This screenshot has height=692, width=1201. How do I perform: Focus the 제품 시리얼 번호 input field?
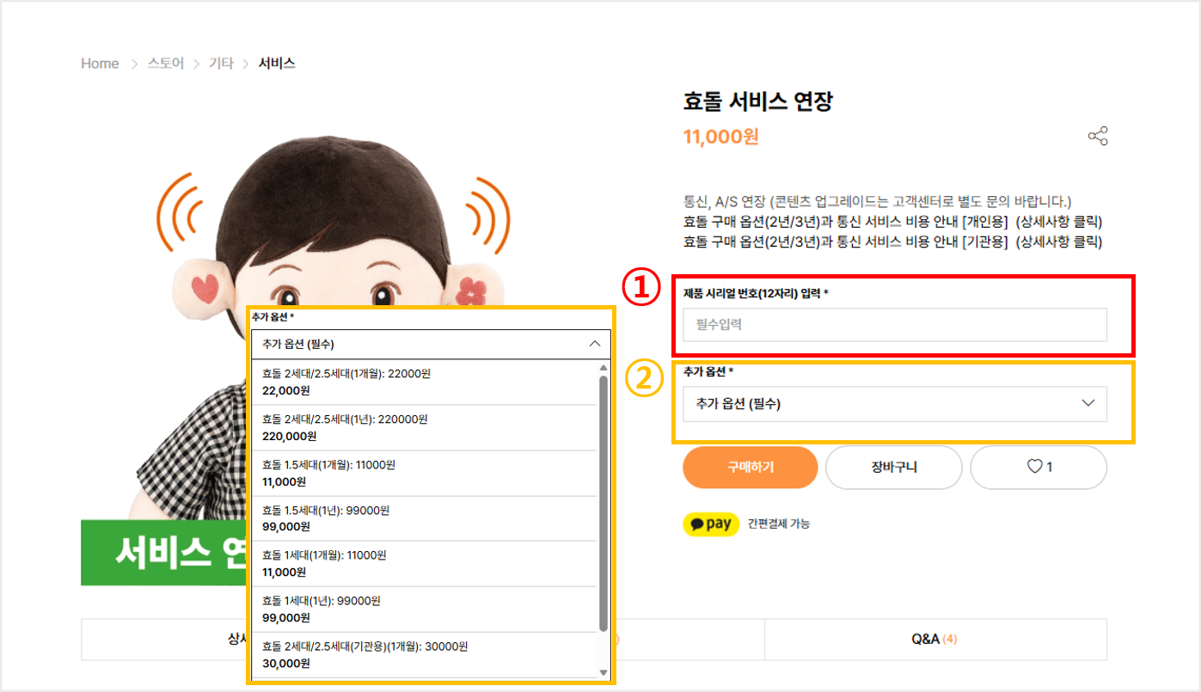(895, 325)
